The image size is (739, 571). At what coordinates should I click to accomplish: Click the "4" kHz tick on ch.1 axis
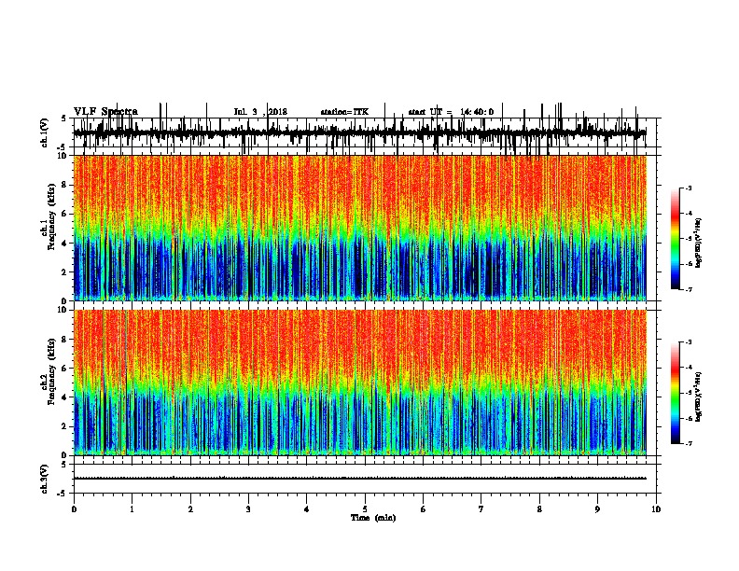click(65, 244)
